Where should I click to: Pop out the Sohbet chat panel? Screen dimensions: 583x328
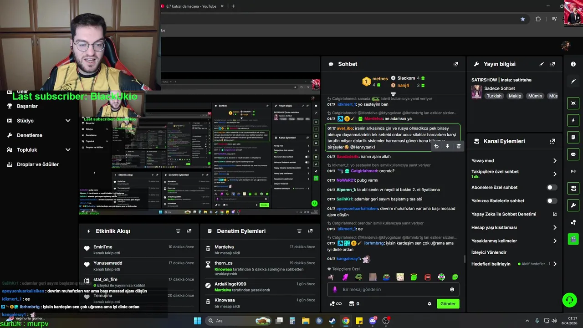(455, 64)
